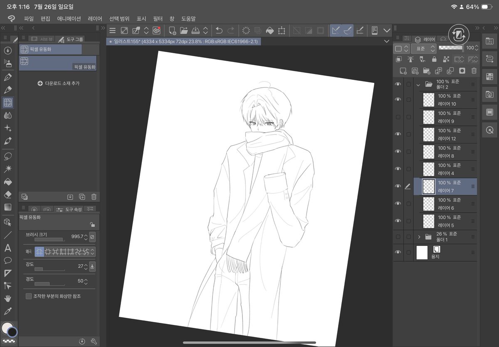Select the Pencil tool
The height and width of the screenshot is (347, 499).
pyautogui.click(x=7, y=90)
